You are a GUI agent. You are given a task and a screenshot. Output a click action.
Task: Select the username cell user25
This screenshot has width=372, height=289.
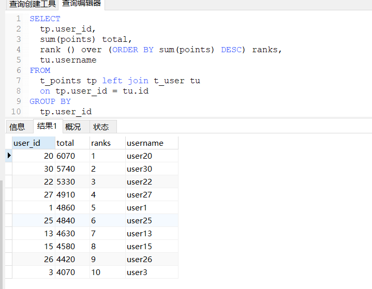click(x=152, y=220)
